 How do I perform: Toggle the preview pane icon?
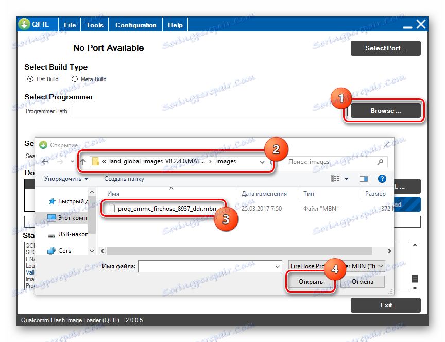tap(363, 179)
